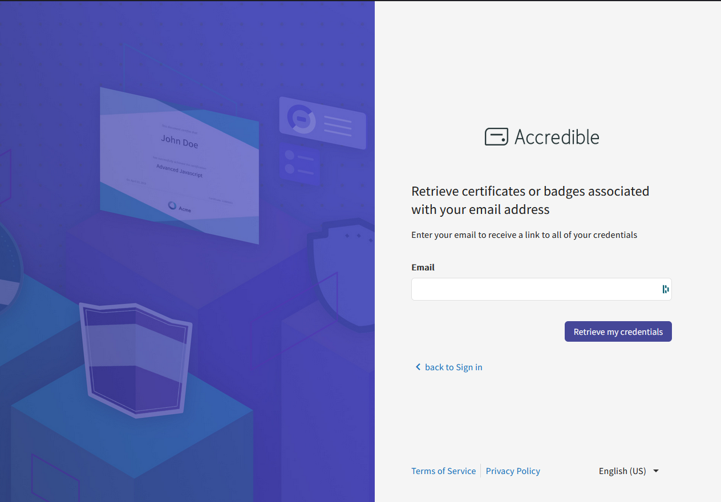Screen dimensions: 721x502
Task: Click the Retrieve my credentials button
Action: (x=618, y=331)
